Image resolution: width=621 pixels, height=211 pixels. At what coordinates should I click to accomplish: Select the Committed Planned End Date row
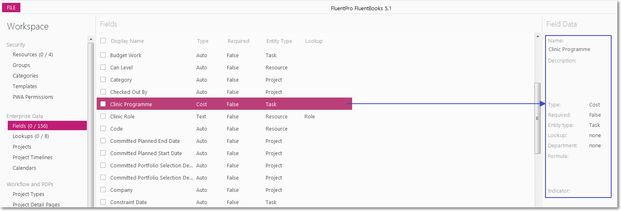coord(224,141)
